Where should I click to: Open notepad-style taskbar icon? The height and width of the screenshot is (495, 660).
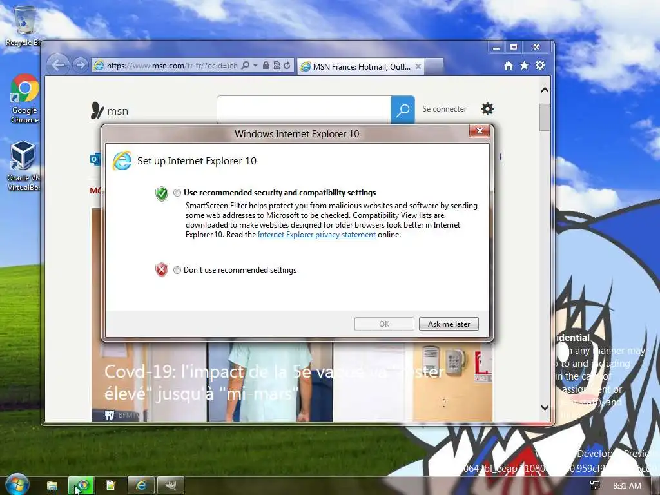pos(111,485)
